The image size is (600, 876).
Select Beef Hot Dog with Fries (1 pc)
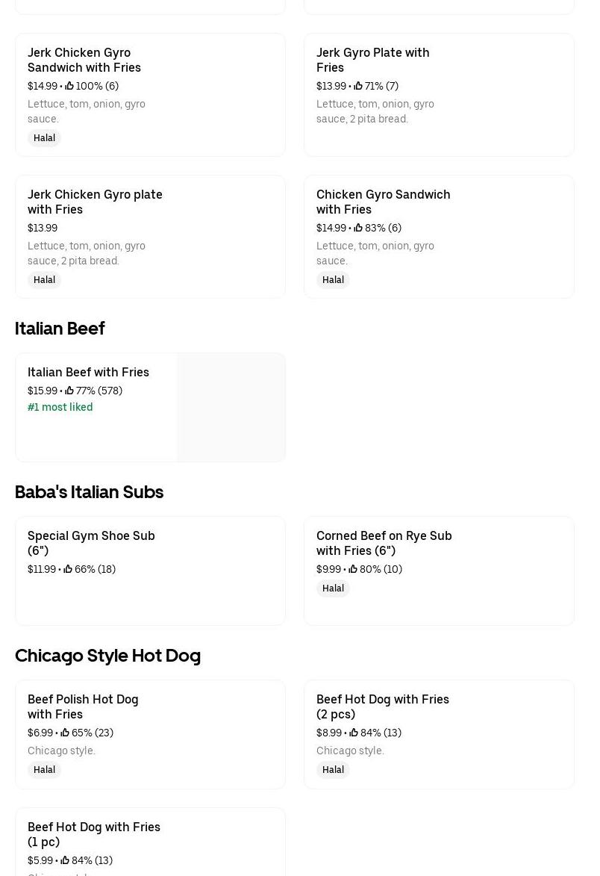(94, 834)
